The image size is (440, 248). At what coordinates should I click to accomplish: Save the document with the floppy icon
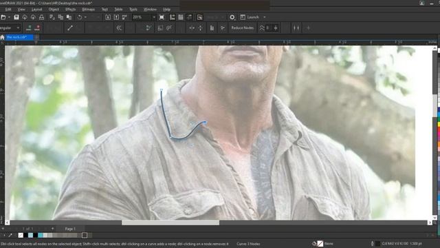coord(16,17)
